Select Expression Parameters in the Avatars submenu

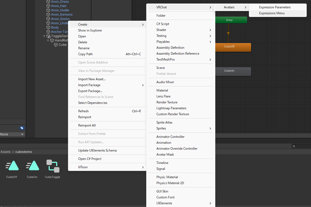click(278, 7)
